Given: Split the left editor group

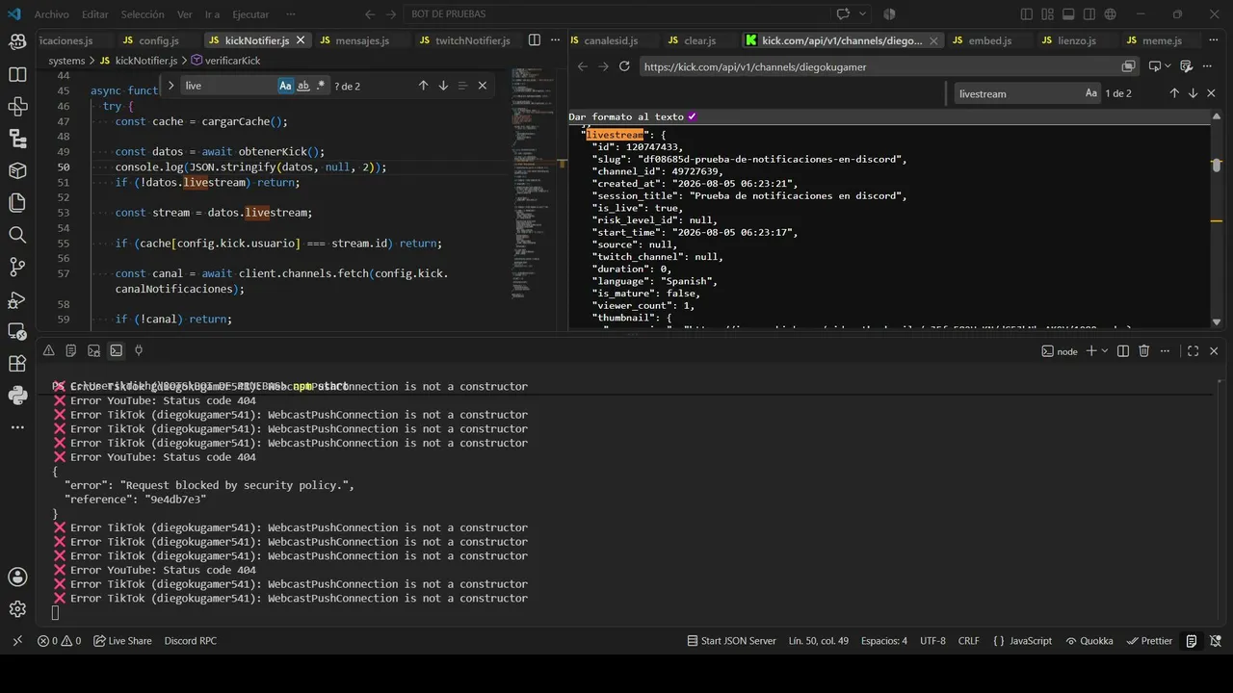Looking at the screenshot, I should [x=534, y=40].
